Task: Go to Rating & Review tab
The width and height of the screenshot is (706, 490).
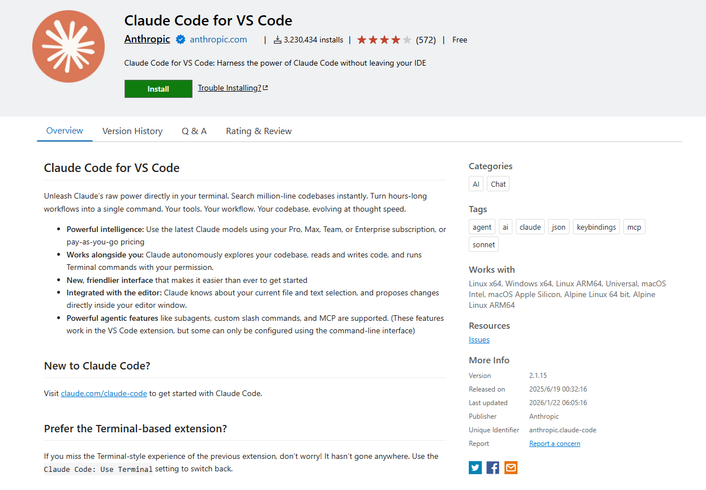Action: click(x=259, y=131)
